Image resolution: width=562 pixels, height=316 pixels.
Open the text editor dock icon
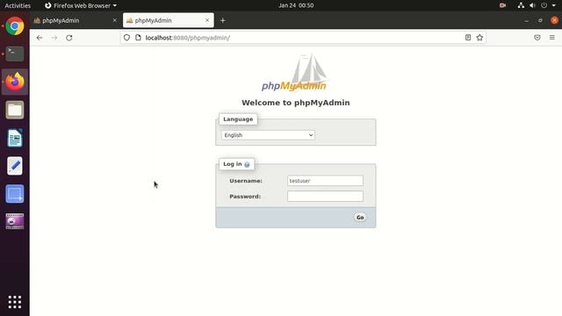click(x=15, y=166)
